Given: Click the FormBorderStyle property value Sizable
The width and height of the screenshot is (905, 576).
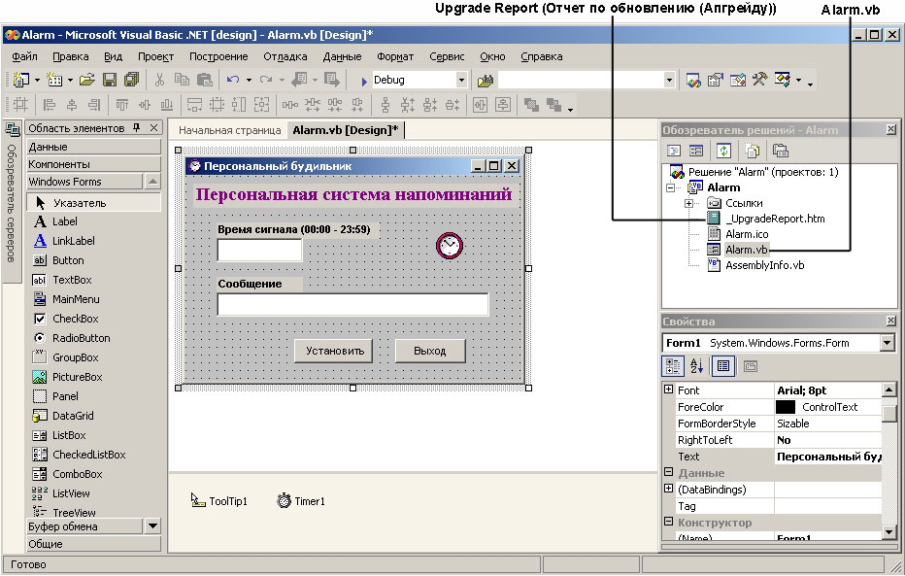Looking at the screenshot, I should click(827, 424).
